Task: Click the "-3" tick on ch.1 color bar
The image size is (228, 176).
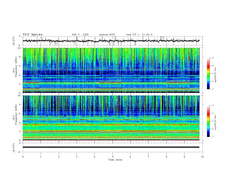Action: click(212, 58)
